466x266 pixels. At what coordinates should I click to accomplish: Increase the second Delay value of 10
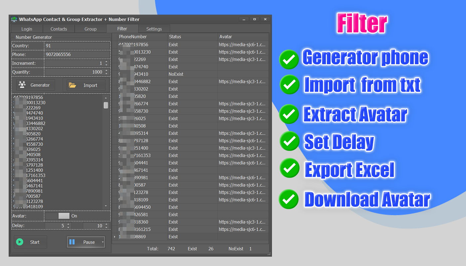click(106, 224)
